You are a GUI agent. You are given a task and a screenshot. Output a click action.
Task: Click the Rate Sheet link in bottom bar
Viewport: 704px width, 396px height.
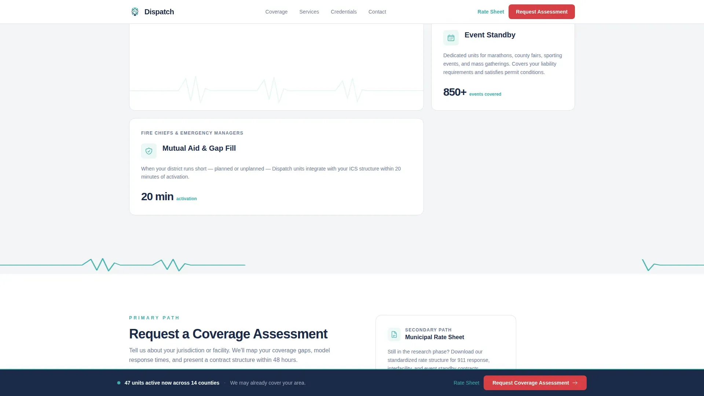click(x=466, y=383)
